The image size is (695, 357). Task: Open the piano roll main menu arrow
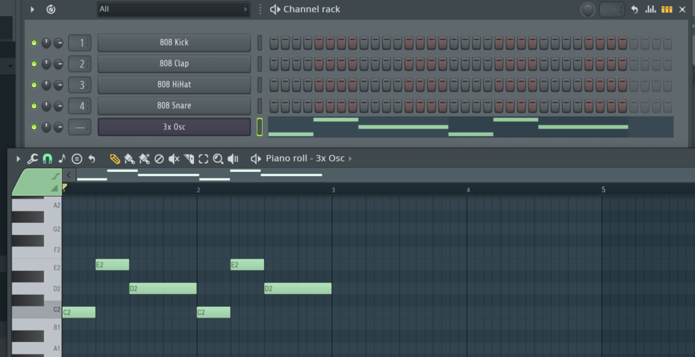(x=18, y=159)
